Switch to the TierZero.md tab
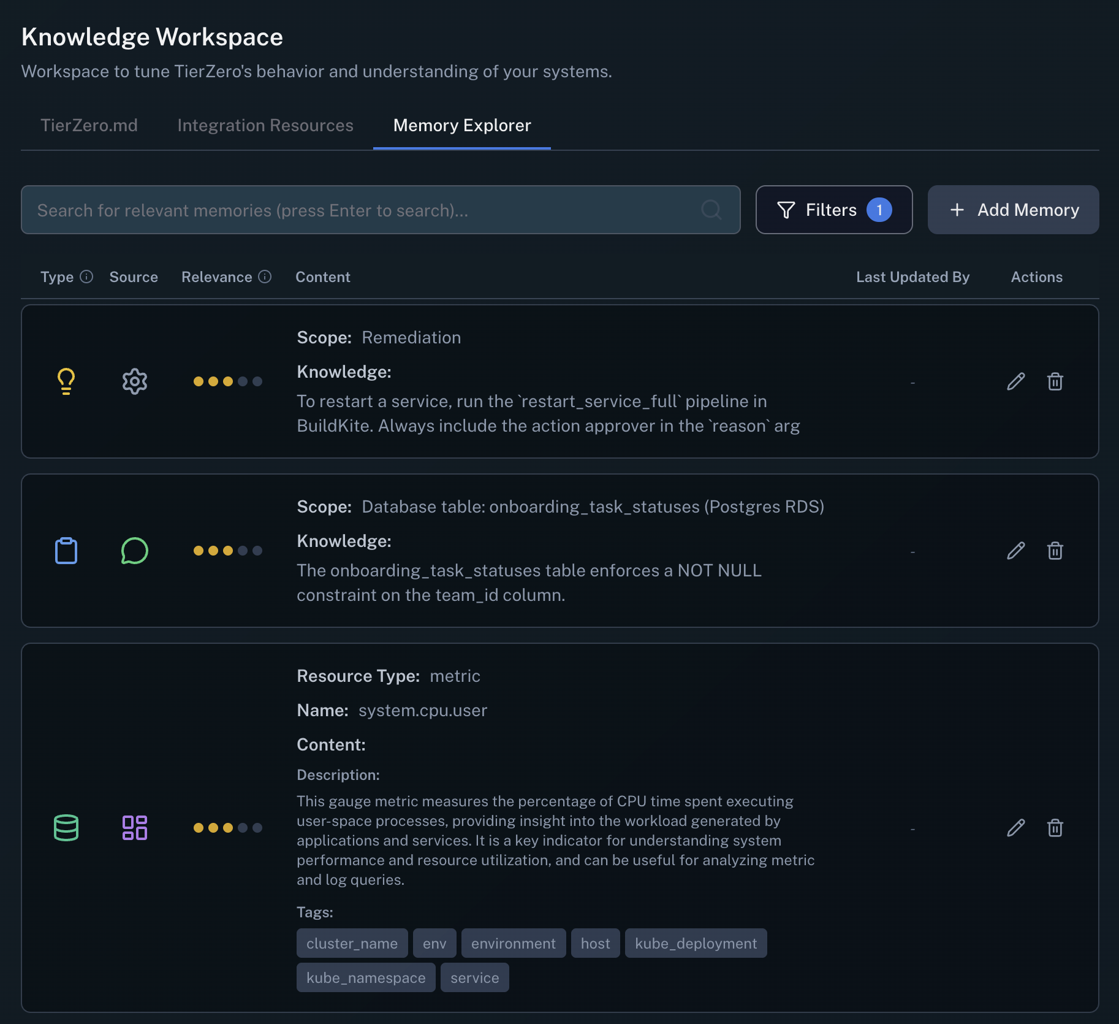The image size is (1119, 1024). pos(89,125)
